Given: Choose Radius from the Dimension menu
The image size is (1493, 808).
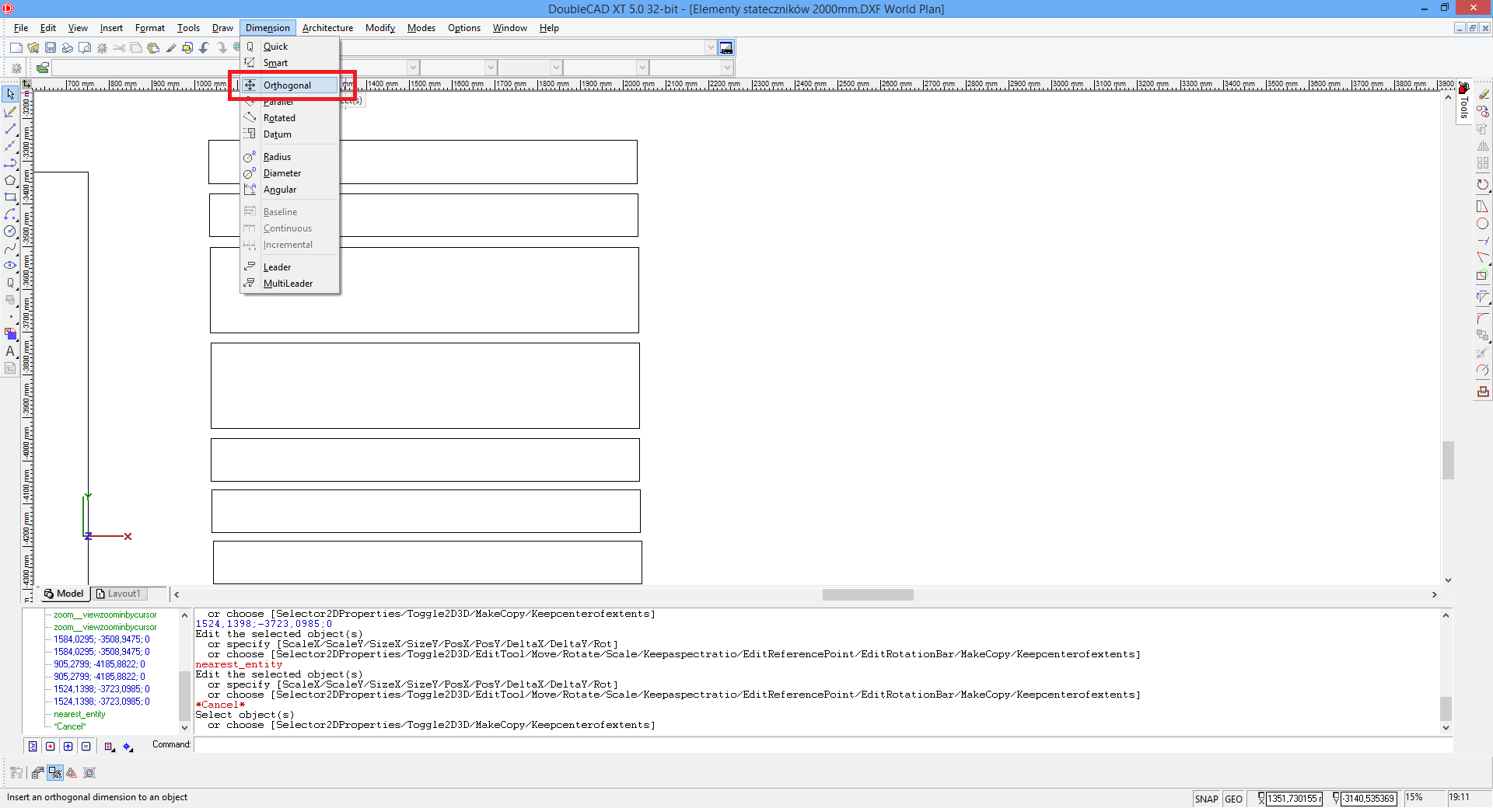Looking at the screenshot, I should point(277,157).
